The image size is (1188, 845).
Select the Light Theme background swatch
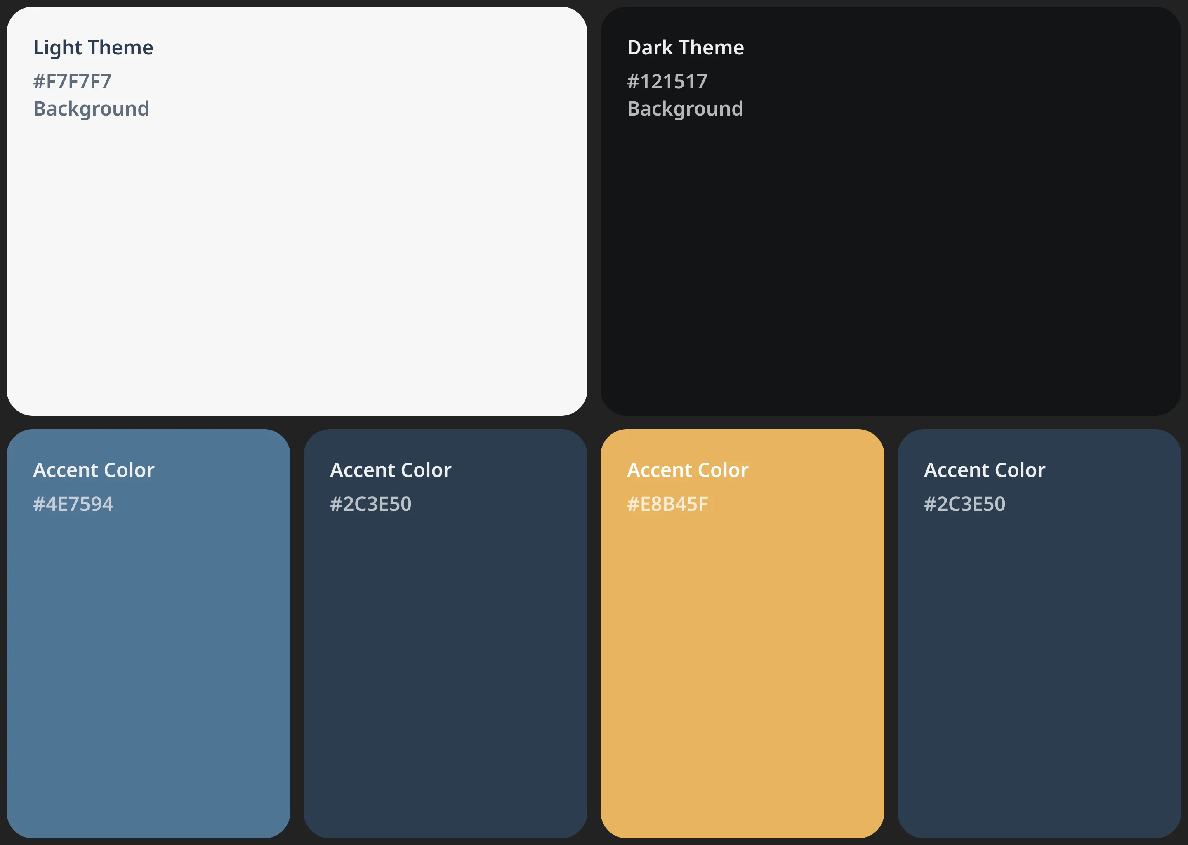point(297,211)
